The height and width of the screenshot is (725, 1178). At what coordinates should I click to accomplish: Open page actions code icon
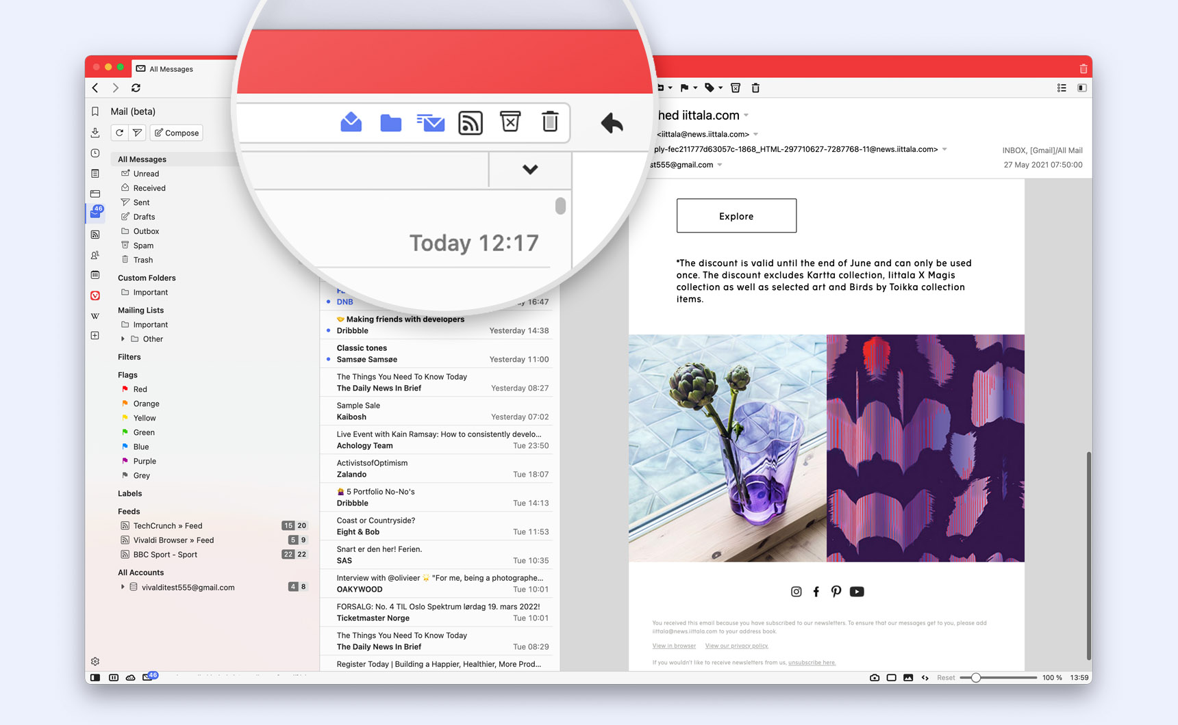coord(925,678)
